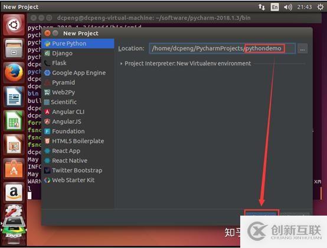The height and width of the screenshot is (248, 327).
Task: Click the HTML5 Boilerplate icon
Action: click(x=47, y=141)
